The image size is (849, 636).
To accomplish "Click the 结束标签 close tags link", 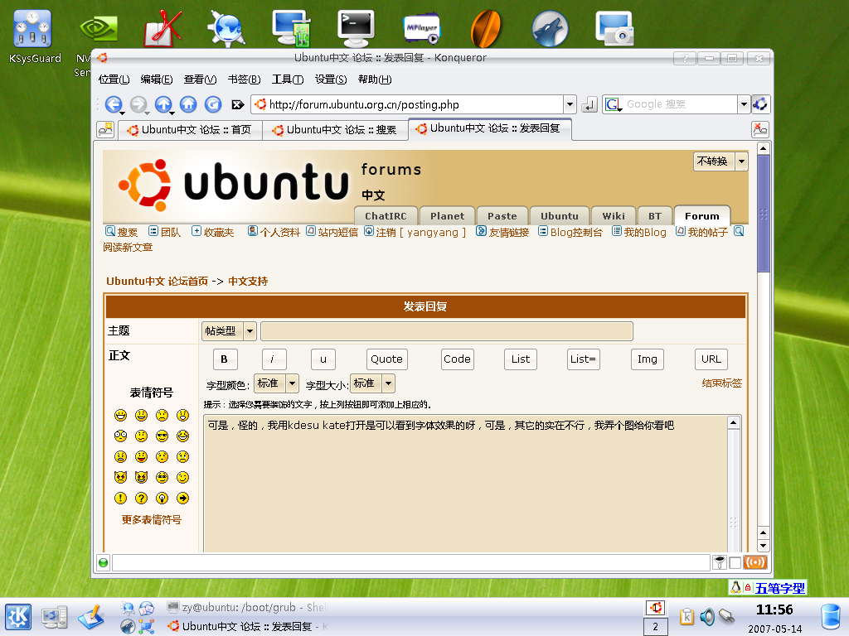I will click(x=722, y=383).
